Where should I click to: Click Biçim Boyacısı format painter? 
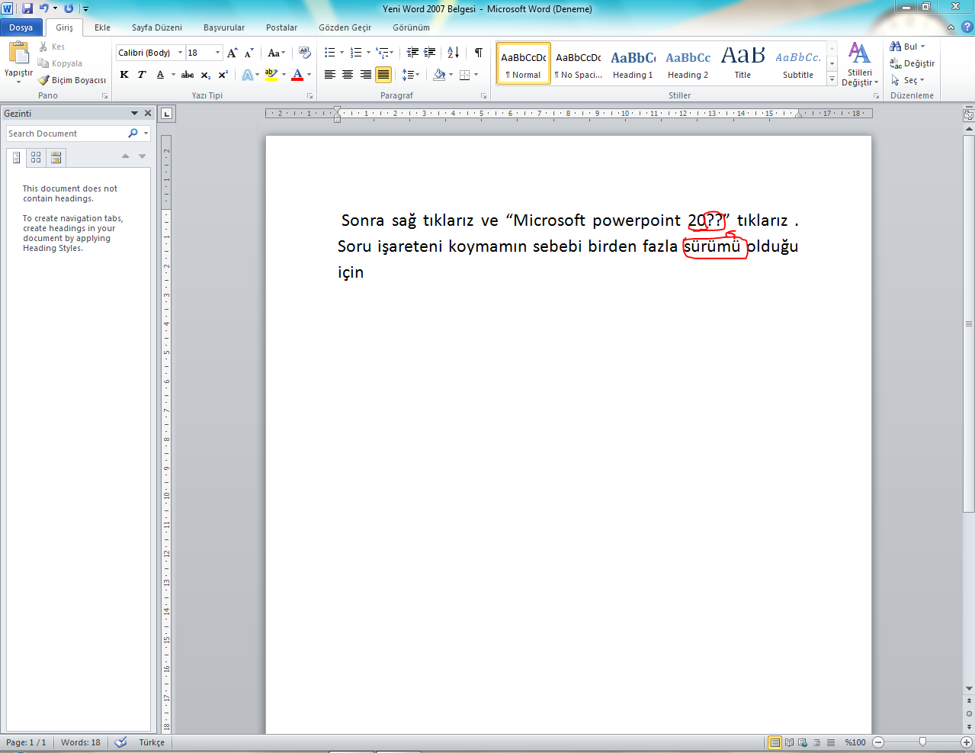[72, 80]
